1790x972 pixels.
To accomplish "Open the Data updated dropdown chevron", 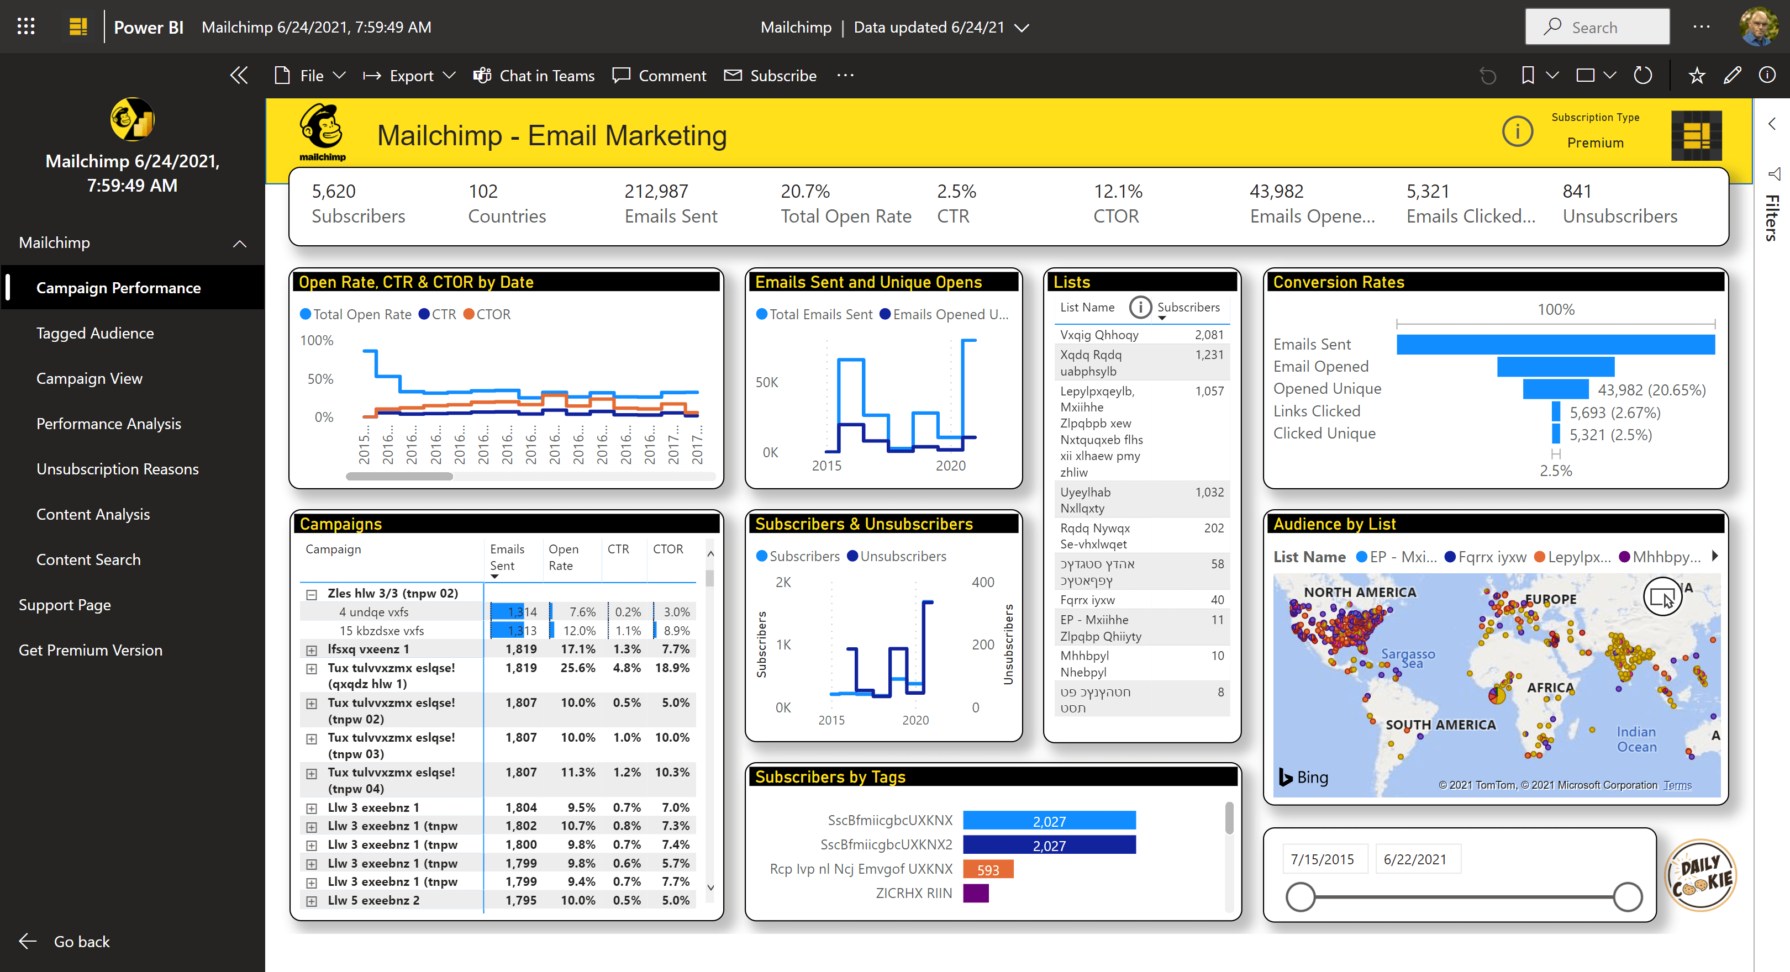I will [1022, 28].
